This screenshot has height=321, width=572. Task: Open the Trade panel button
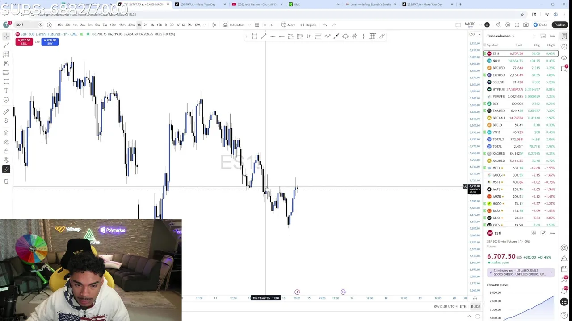point(540,25)
